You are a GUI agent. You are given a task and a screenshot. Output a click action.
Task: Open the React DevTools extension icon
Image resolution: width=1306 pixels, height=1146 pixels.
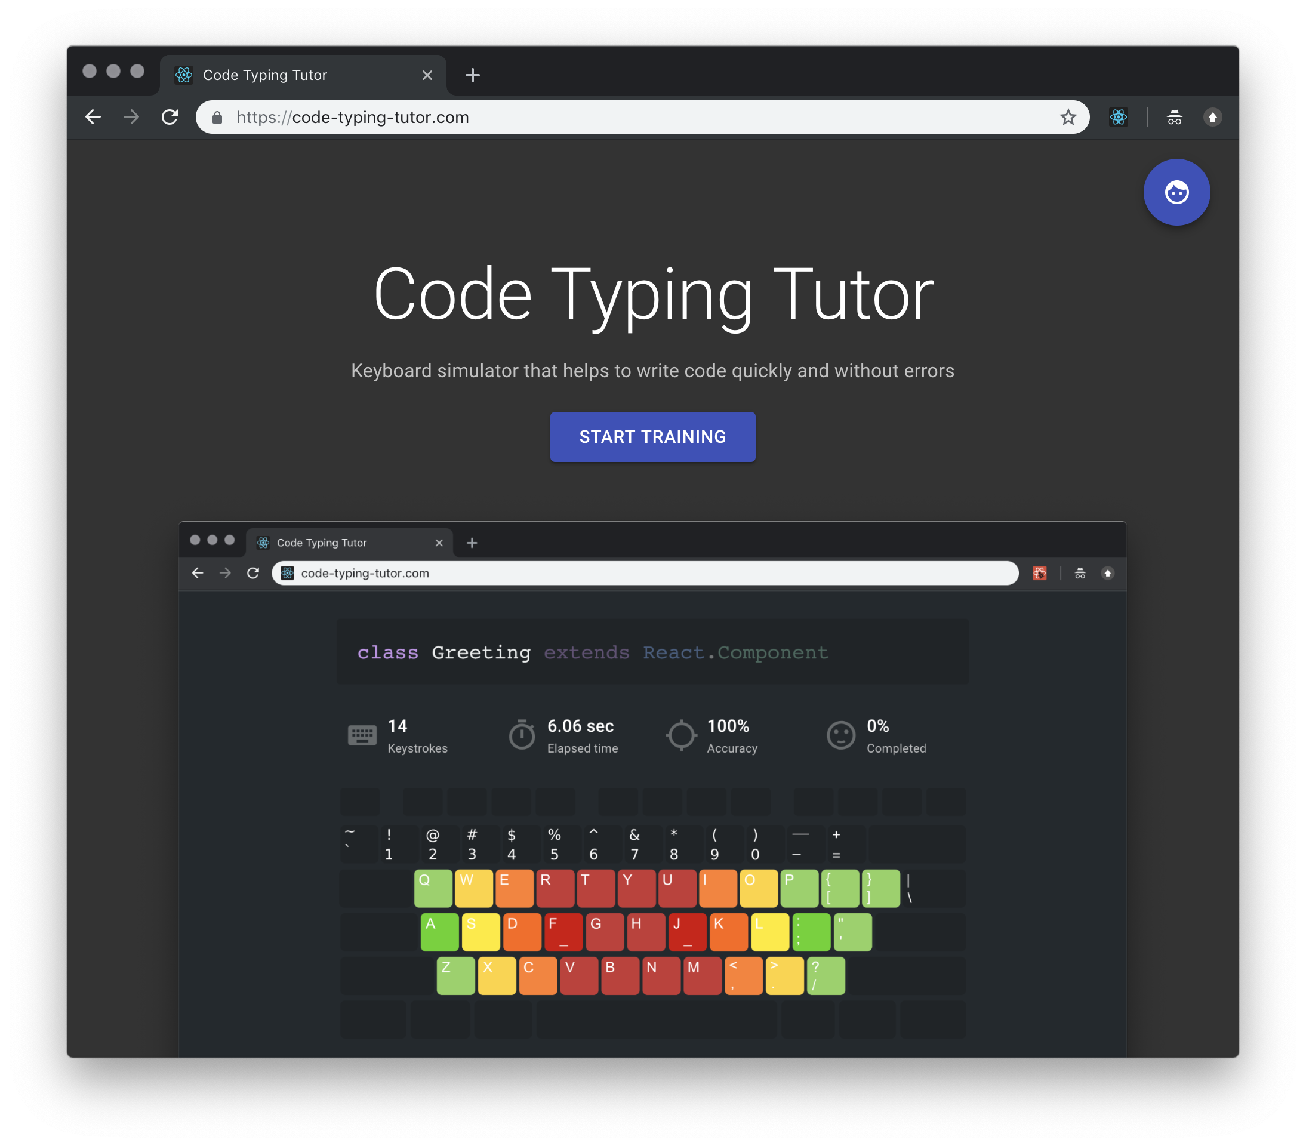click(1118, 117)
